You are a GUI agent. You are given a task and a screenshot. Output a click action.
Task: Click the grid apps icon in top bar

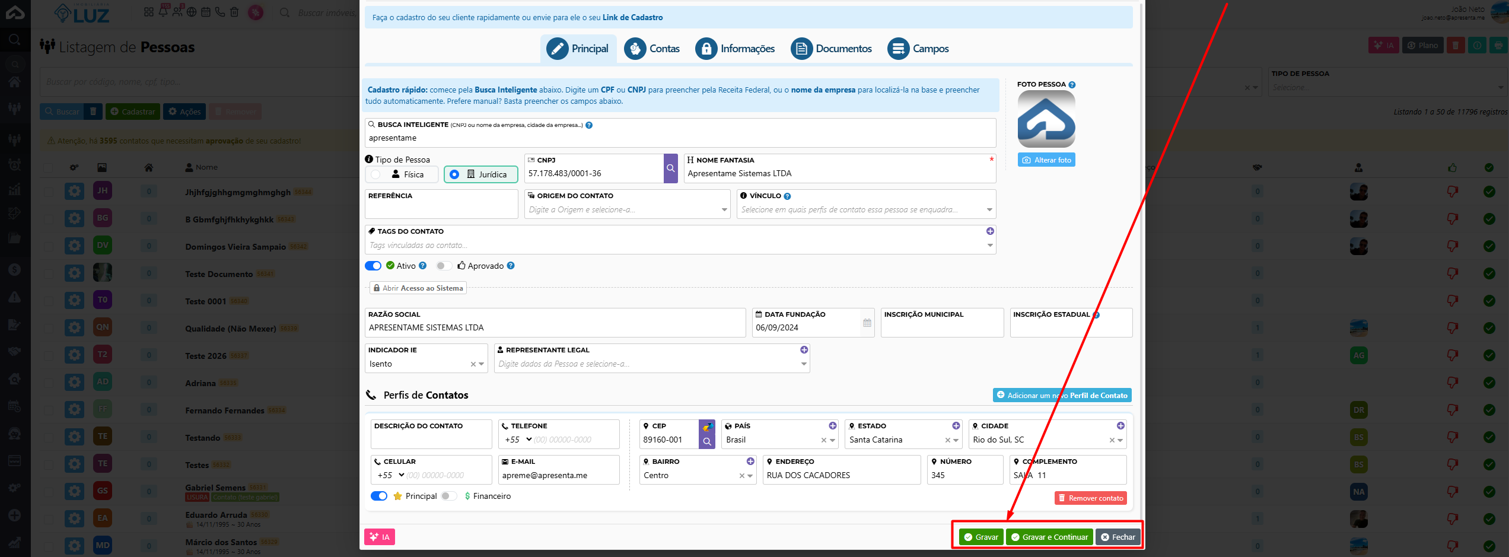click(x=149, y=12)
